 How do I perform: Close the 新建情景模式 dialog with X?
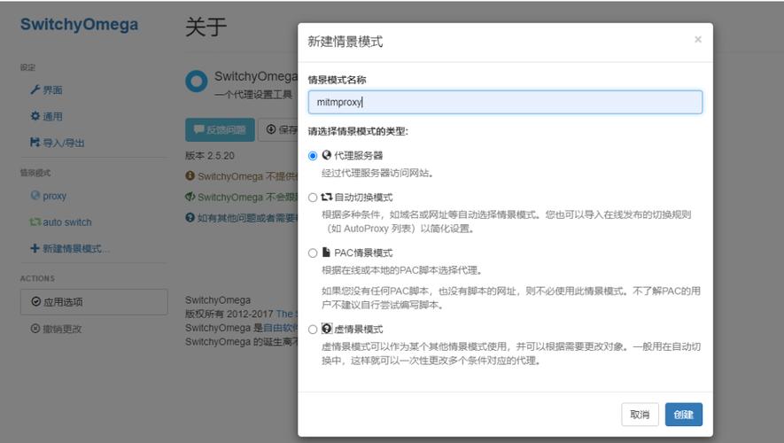pyautogui.click(x=697, y=40)
